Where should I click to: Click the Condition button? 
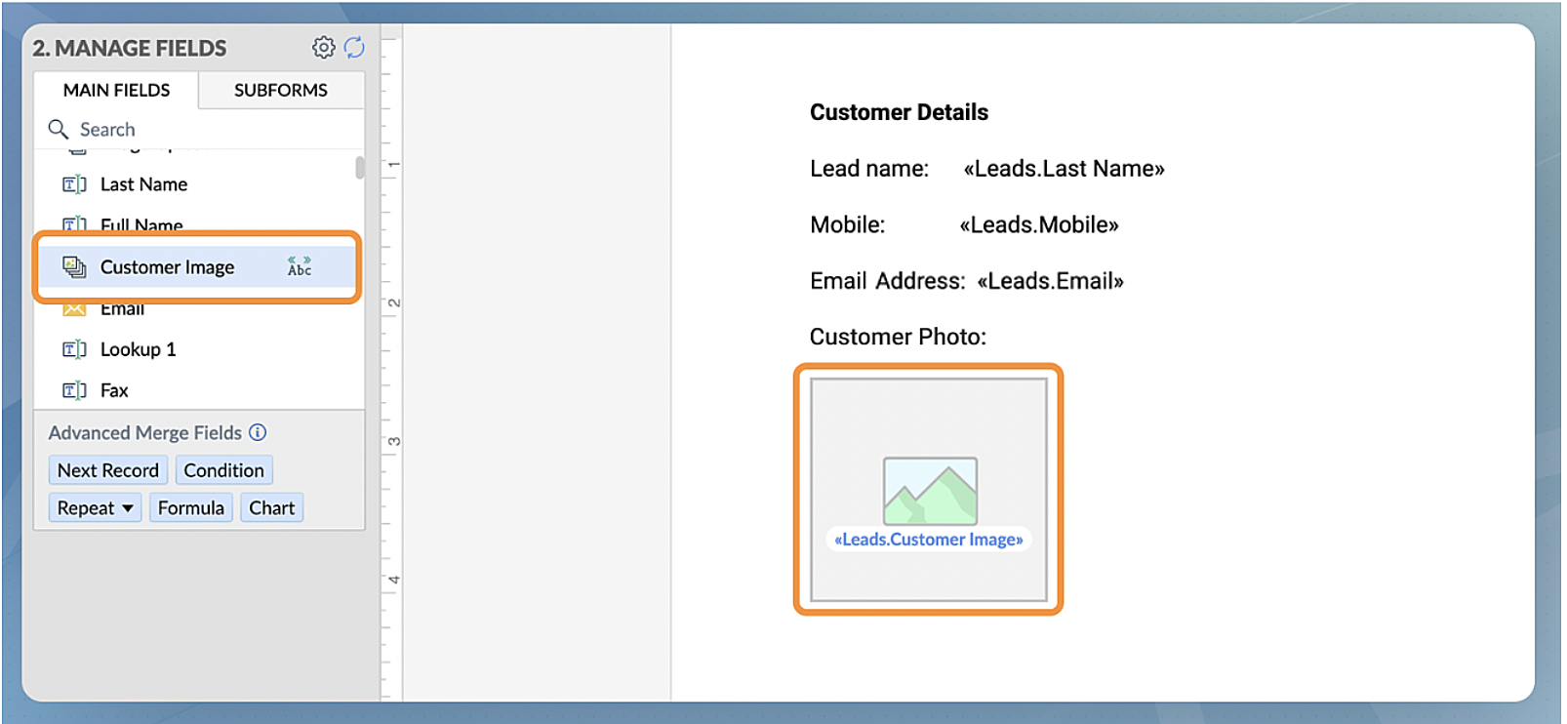pos(223,470)
